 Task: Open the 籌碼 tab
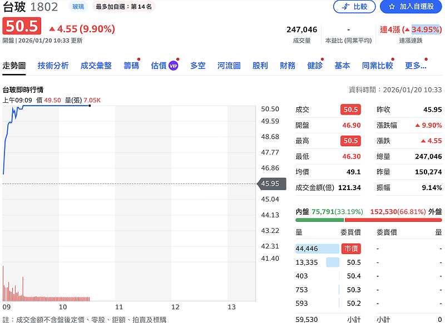tap(132, 65)
